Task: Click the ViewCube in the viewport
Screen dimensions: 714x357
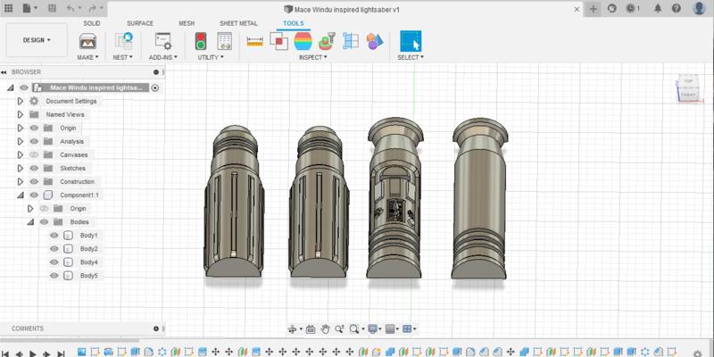Action: [x=688, y=88]
